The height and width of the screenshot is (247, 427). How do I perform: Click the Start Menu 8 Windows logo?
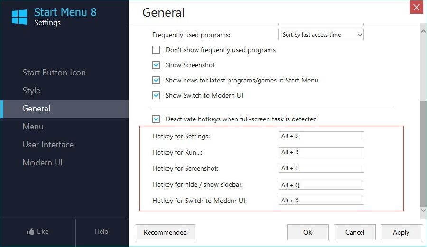point(19,17)
